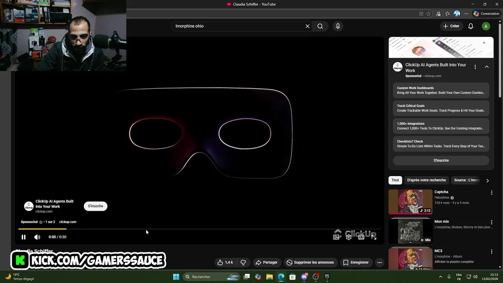This screenshot has height=283, width=503.
Task: Save video with Enregistrer
Action: pyautogui.click(x=356, y=262)
